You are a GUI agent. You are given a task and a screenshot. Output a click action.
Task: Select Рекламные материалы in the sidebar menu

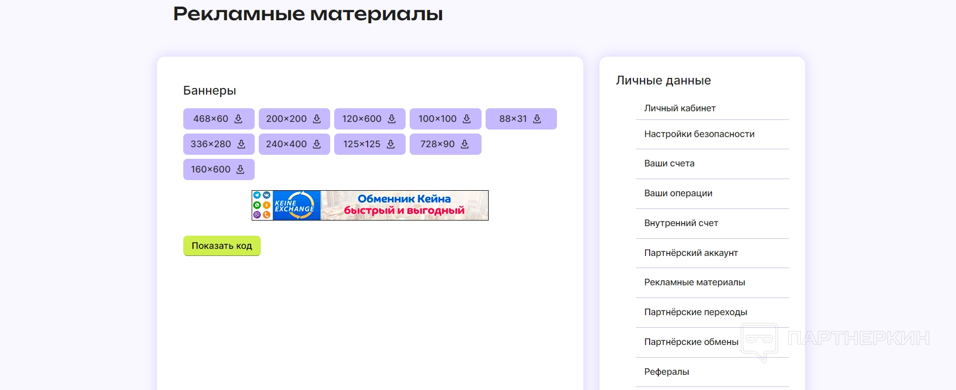point(695,282)
